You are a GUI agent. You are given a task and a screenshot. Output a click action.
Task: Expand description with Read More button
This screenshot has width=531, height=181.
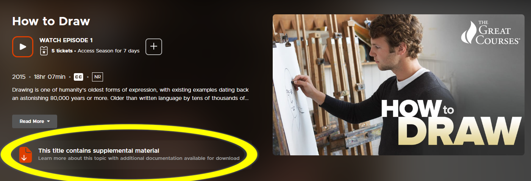(x=34, y=121)
